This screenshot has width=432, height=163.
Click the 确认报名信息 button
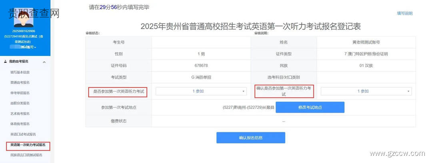coord(251,138)
